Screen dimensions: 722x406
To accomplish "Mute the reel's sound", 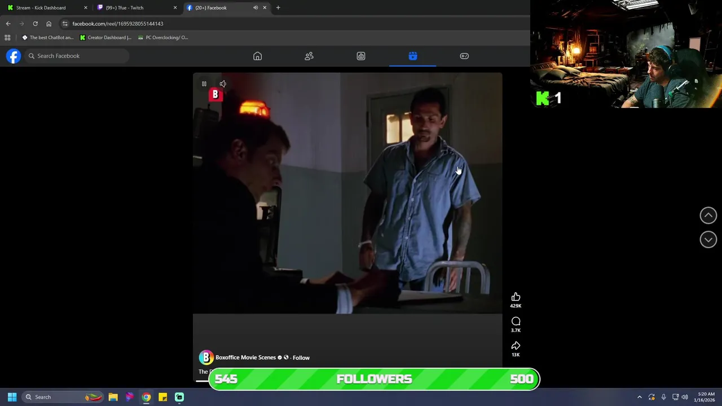I will [x=223, y=84].
